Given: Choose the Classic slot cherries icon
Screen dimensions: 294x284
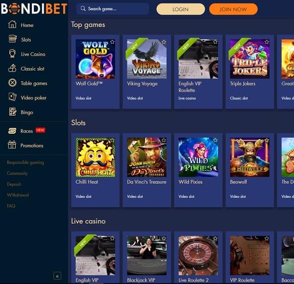Looking at the screenshot, I should pyautogui.click(x=12, y=68).
